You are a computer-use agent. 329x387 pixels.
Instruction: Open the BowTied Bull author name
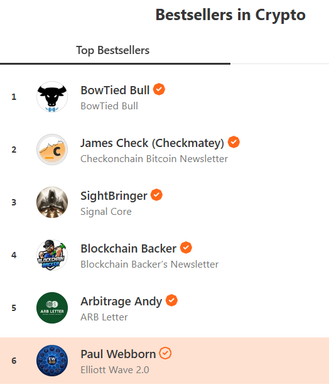115,90
